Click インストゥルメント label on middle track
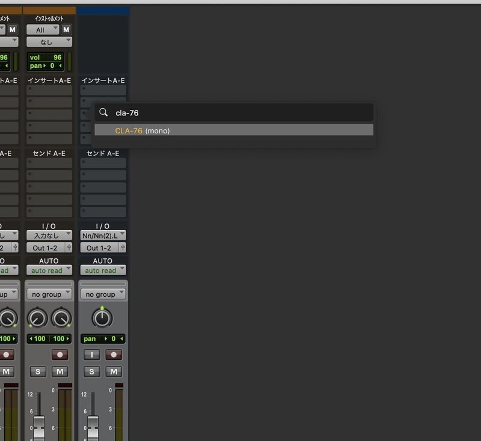This screenshot has height=441, width=481. point(49,19)
